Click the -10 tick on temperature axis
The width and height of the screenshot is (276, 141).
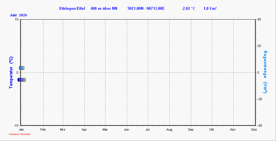coord(16,125)
